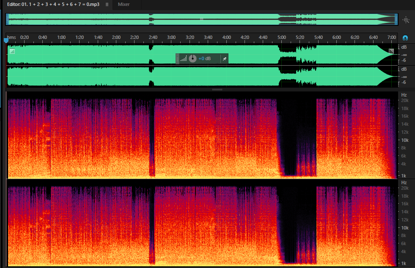Click the 4:40 mark on the timeline
Viewport: 415px width, 268px height.
tap(263, 37)
